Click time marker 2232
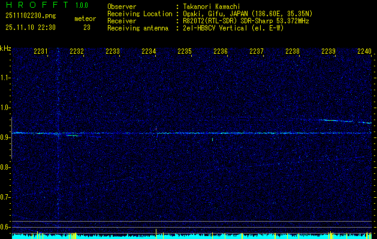The height and width of the screenshot is (239, 377). pyautogui.click(x=77, y=51)
